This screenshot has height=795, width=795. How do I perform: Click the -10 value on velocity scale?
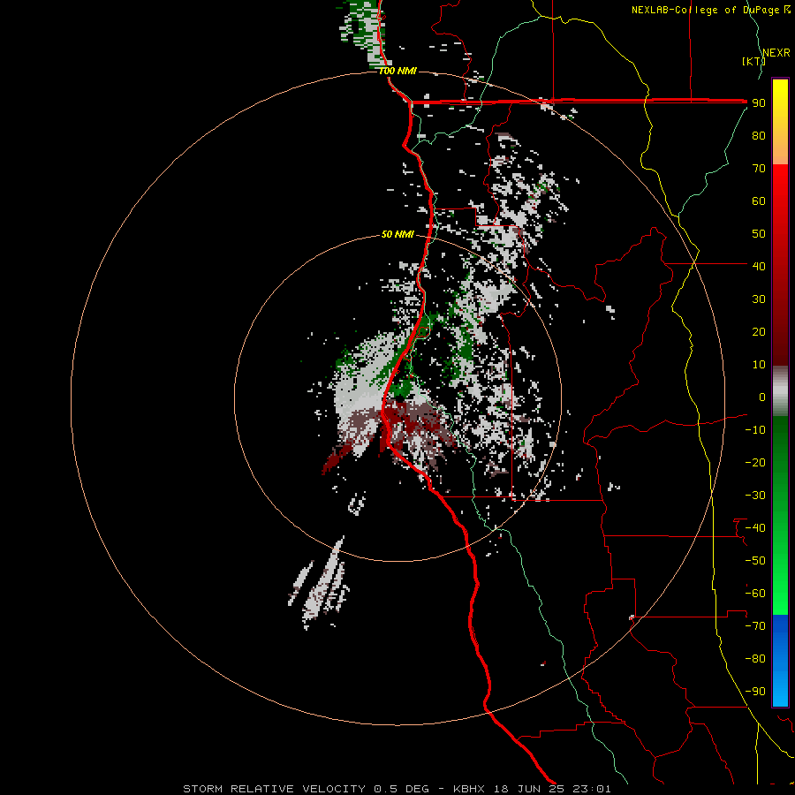click(755, 430)
